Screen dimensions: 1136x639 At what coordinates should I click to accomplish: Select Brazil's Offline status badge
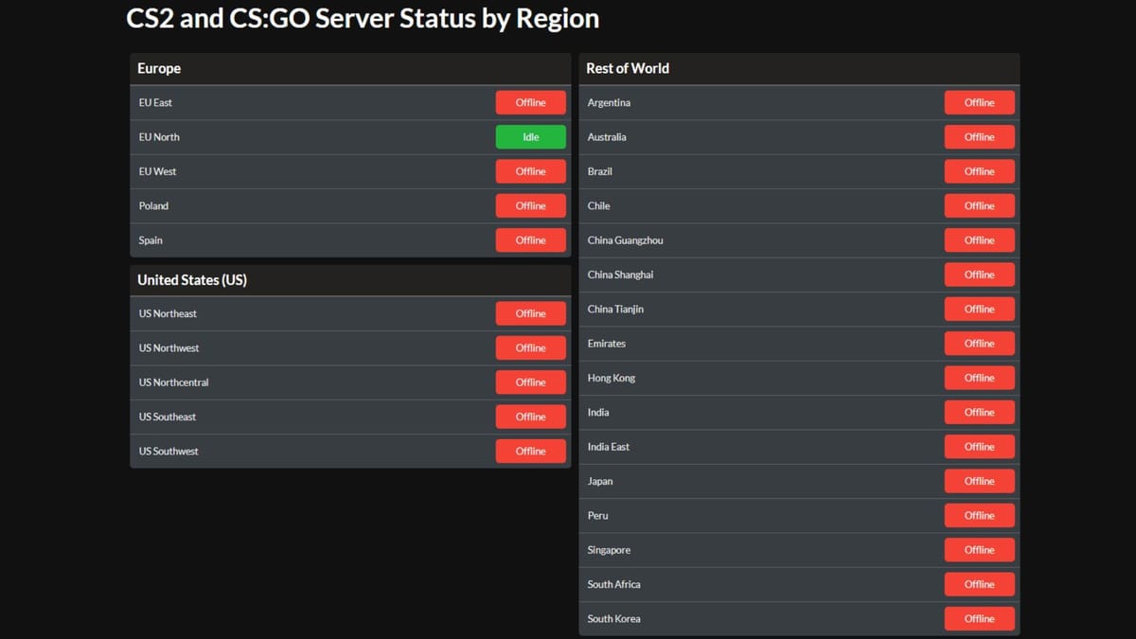tap(980, 171)
